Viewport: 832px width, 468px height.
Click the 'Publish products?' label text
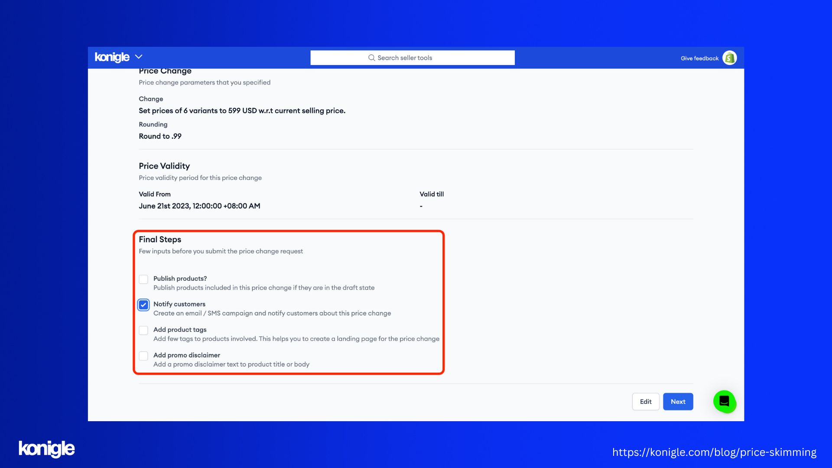coord(180,278)
